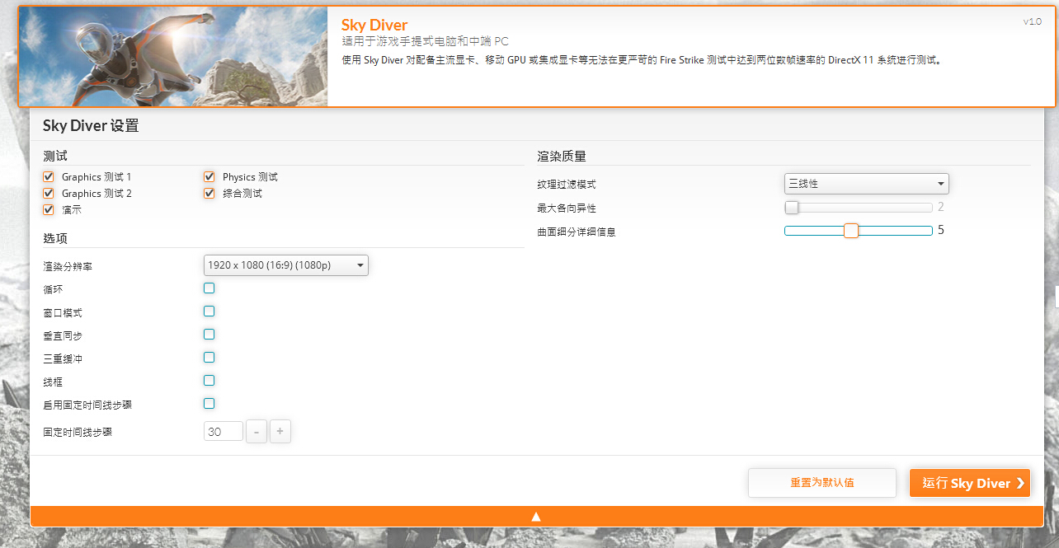1059x548 pixels.
Task: Click the Sky Diver banner thumbnail
Action: (173, 57)
